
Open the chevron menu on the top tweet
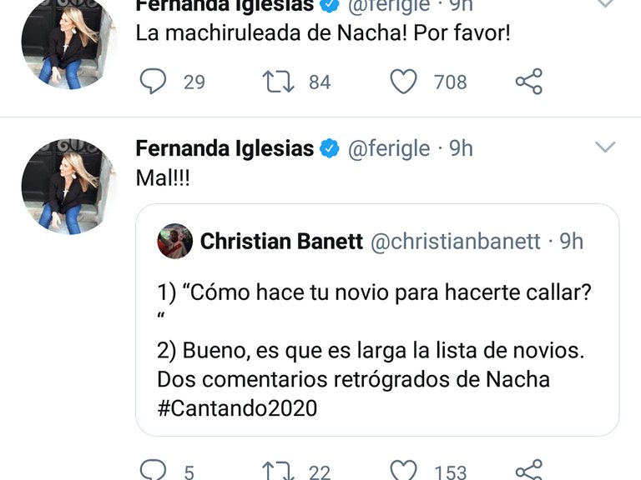(x=604, y=5)
